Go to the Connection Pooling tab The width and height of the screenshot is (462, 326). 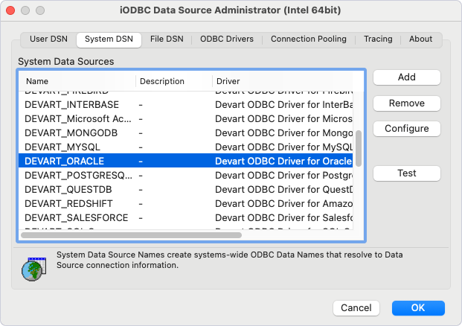[x=308, y=39]
